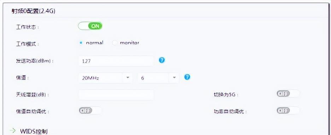This screenshot has height=135, width=331.
Task: Focus the empty 天线增益(dB) field
Action: click(116, 95)
